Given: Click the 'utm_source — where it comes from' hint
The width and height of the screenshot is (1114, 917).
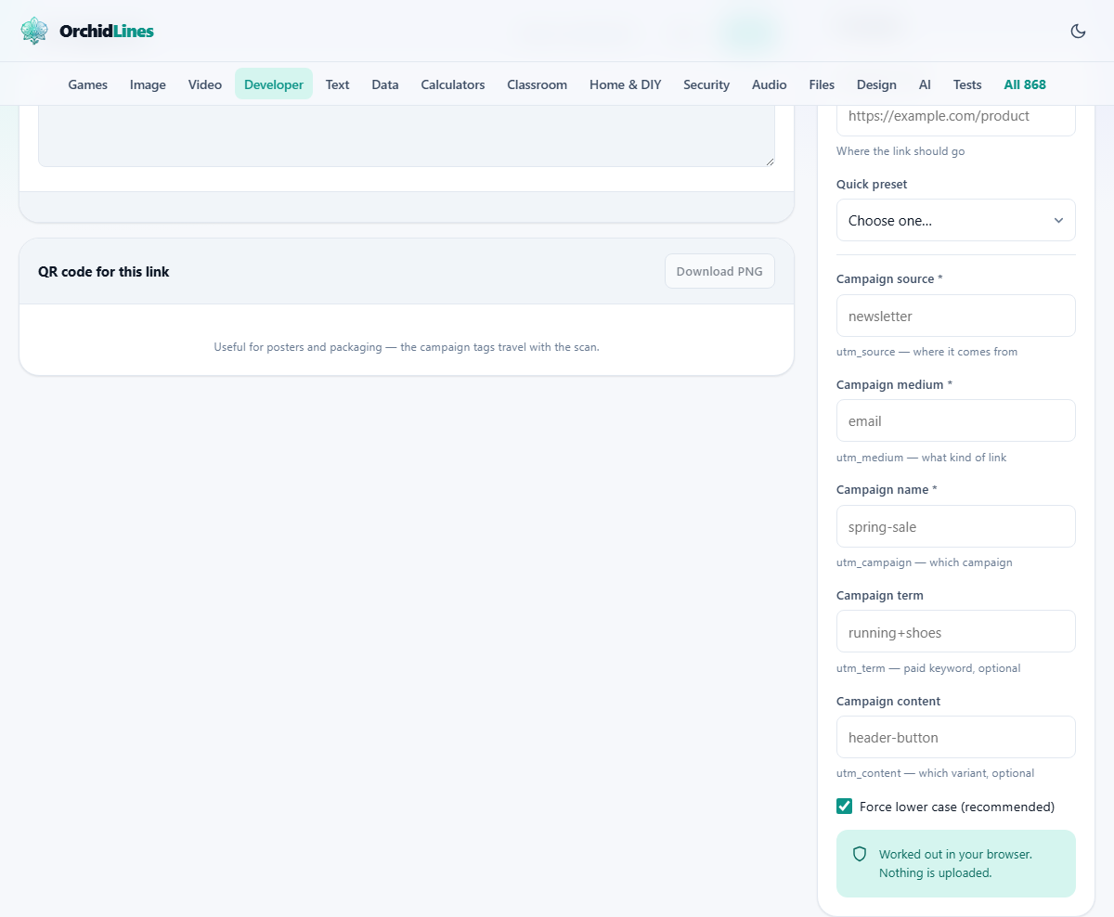Looking at the screenshot, I should [x=926, y=352].
